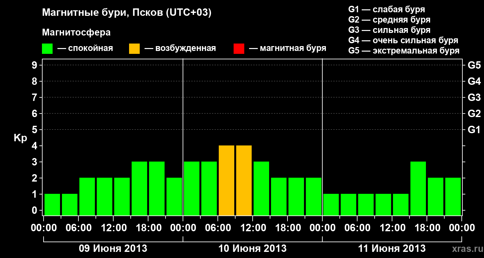Click the 'Магнитосфера' heading

tap(76, 33)
